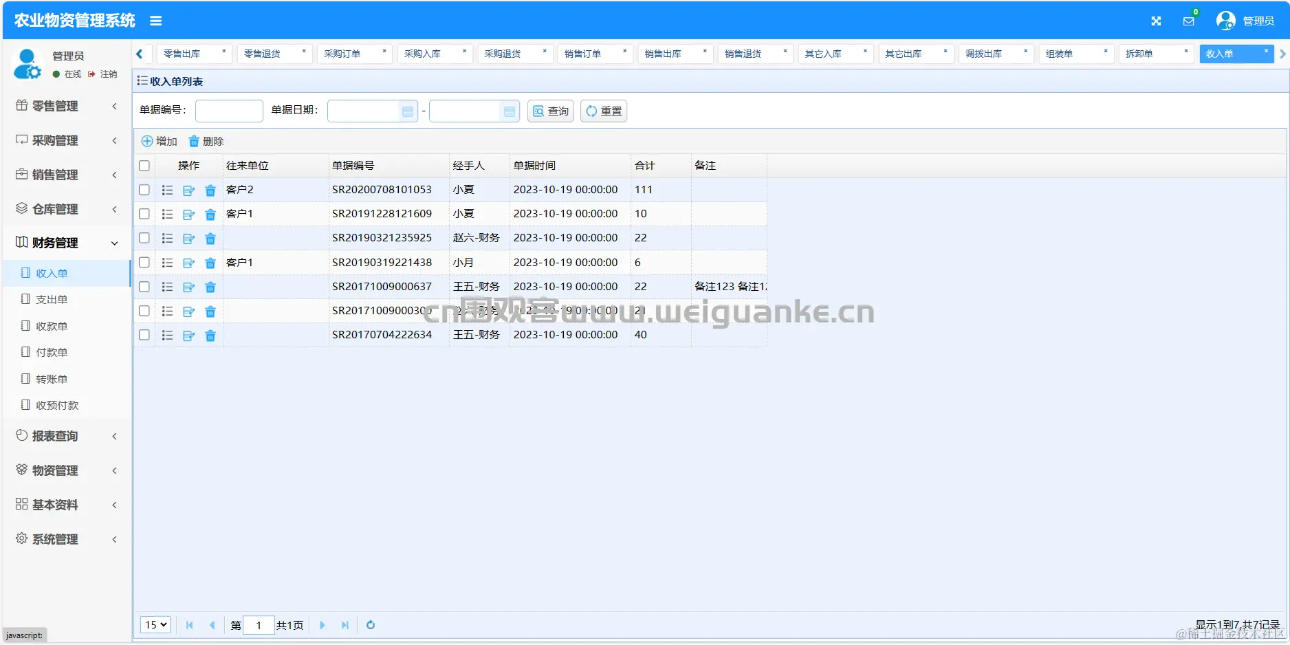Delete order SR20190319221438
Image resolution: width=1290 pixels, height=645 pixels.
coord(210,263)
